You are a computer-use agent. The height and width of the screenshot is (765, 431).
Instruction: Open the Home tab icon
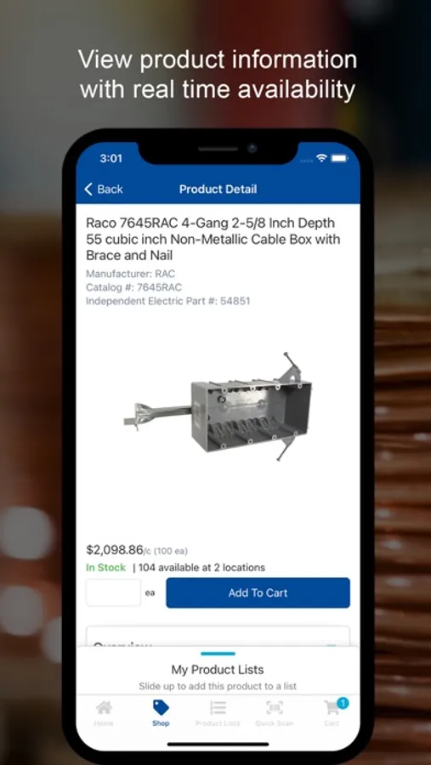[104, 707]
